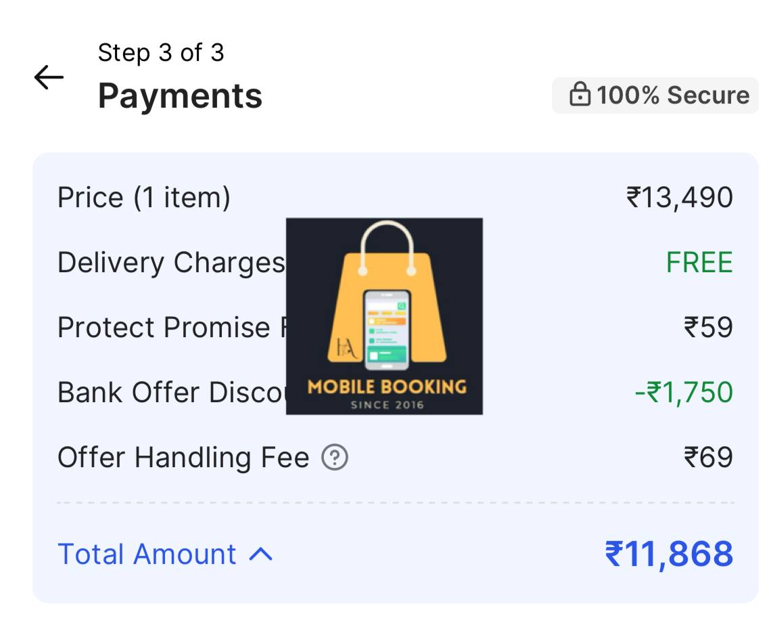Tap the Delivery Charges row label
769x633 pixels.
171,263
